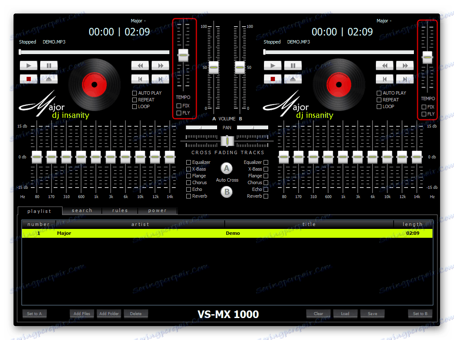Click volume B slider handle
The image size is (454, 340).
240,68
